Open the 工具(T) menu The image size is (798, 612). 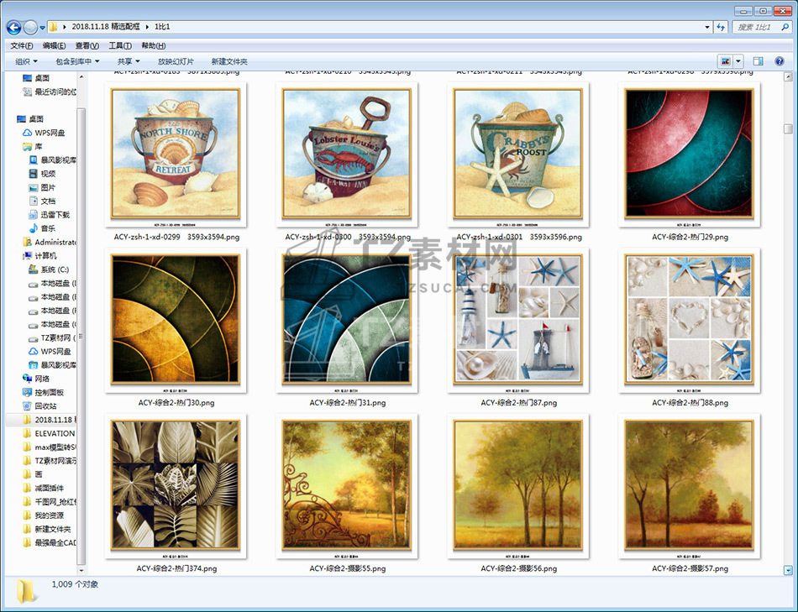tap(119, 45)
